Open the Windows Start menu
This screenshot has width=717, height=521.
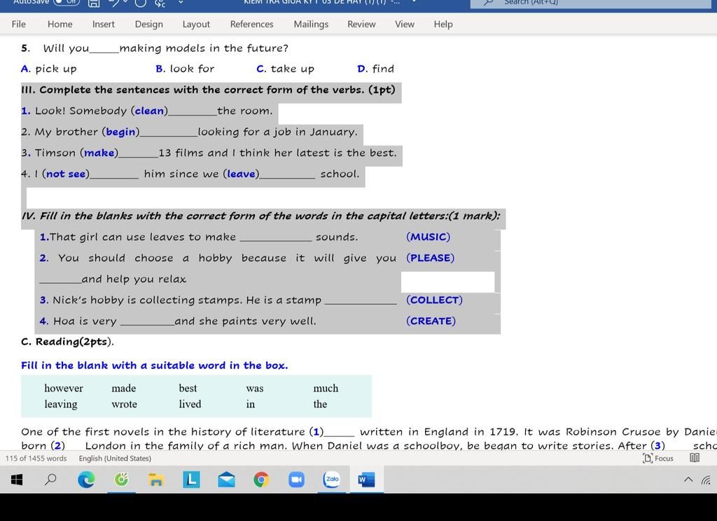click(17, 480)
